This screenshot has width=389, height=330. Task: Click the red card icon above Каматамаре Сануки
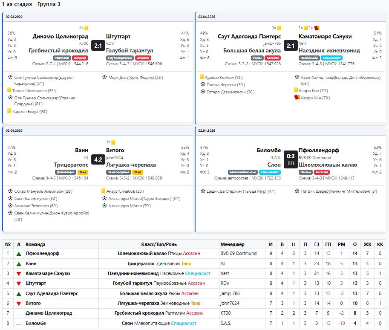(x=317, y=28)
